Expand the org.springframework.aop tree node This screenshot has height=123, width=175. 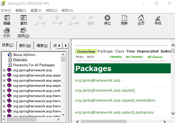point(4,70)
